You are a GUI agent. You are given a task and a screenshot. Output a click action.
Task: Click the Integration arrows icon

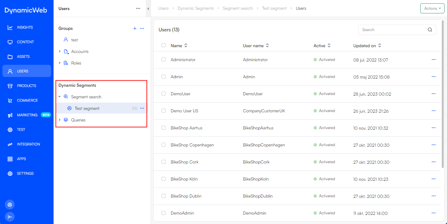tap(10, 144)
